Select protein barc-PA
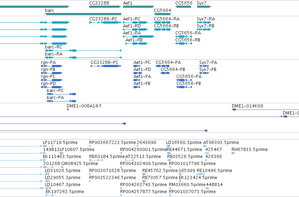 [61, 101]
